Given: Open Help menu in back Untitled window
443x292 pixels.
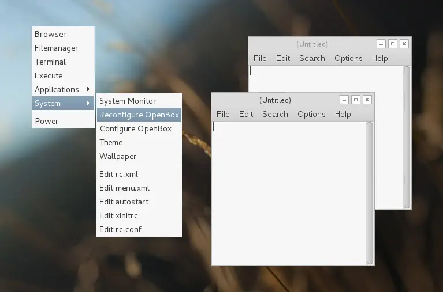Looking at the screenshot, I should tap(379, 58).
